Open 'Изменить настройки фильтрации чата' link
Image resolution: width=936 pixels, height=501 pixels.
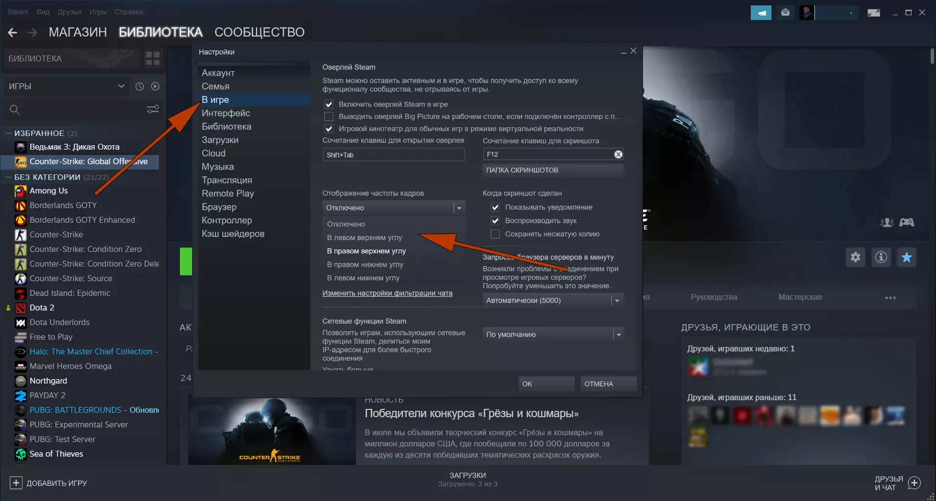[x=387, y=293]
